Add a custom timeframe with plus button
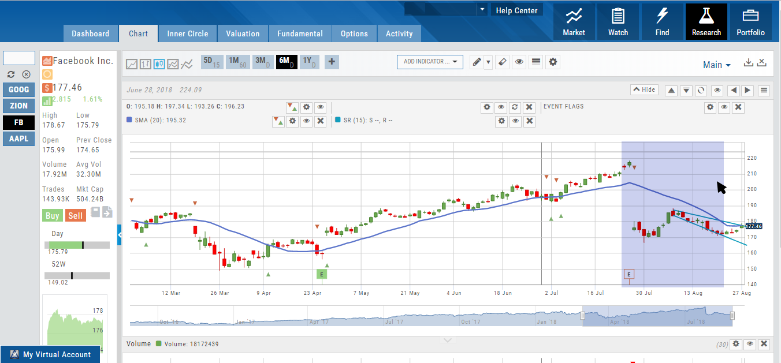The width and height of the screenshot is (781, 363). click(x=332, y=62)
